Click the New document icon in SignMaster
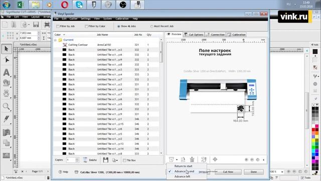321x181 pixels. [5, 25]
